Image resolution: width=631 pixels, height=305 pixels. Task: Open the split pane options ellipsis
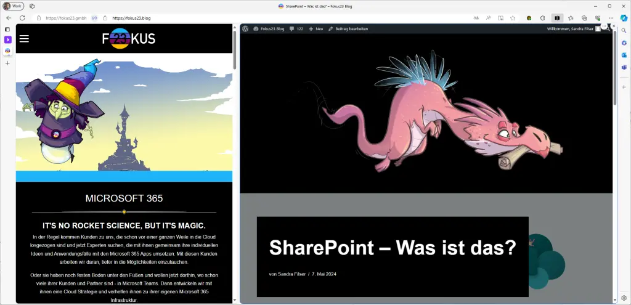tap(605, 26)
